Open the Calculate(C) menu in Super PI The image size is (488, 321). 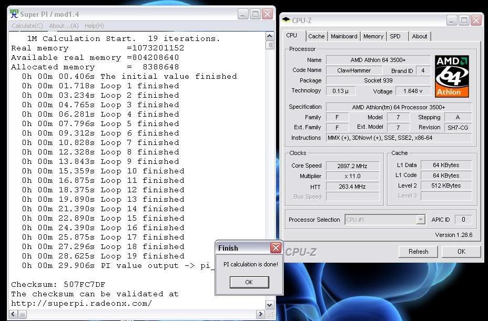click(x=27, y=26)
